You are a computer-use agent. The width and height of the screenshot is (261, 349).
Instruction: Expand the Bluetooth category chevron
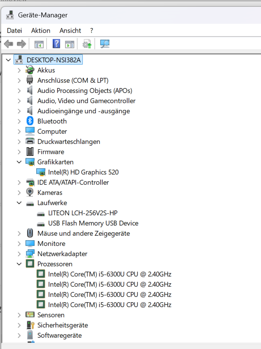point(19,121)
